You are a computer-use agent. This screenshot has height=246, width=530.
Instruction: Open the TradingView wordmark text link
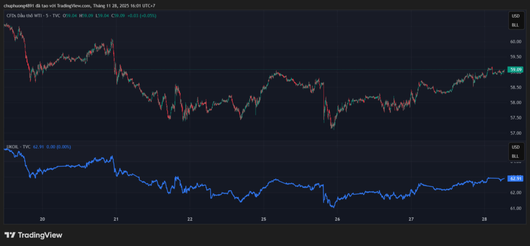[x=40, y=235]
